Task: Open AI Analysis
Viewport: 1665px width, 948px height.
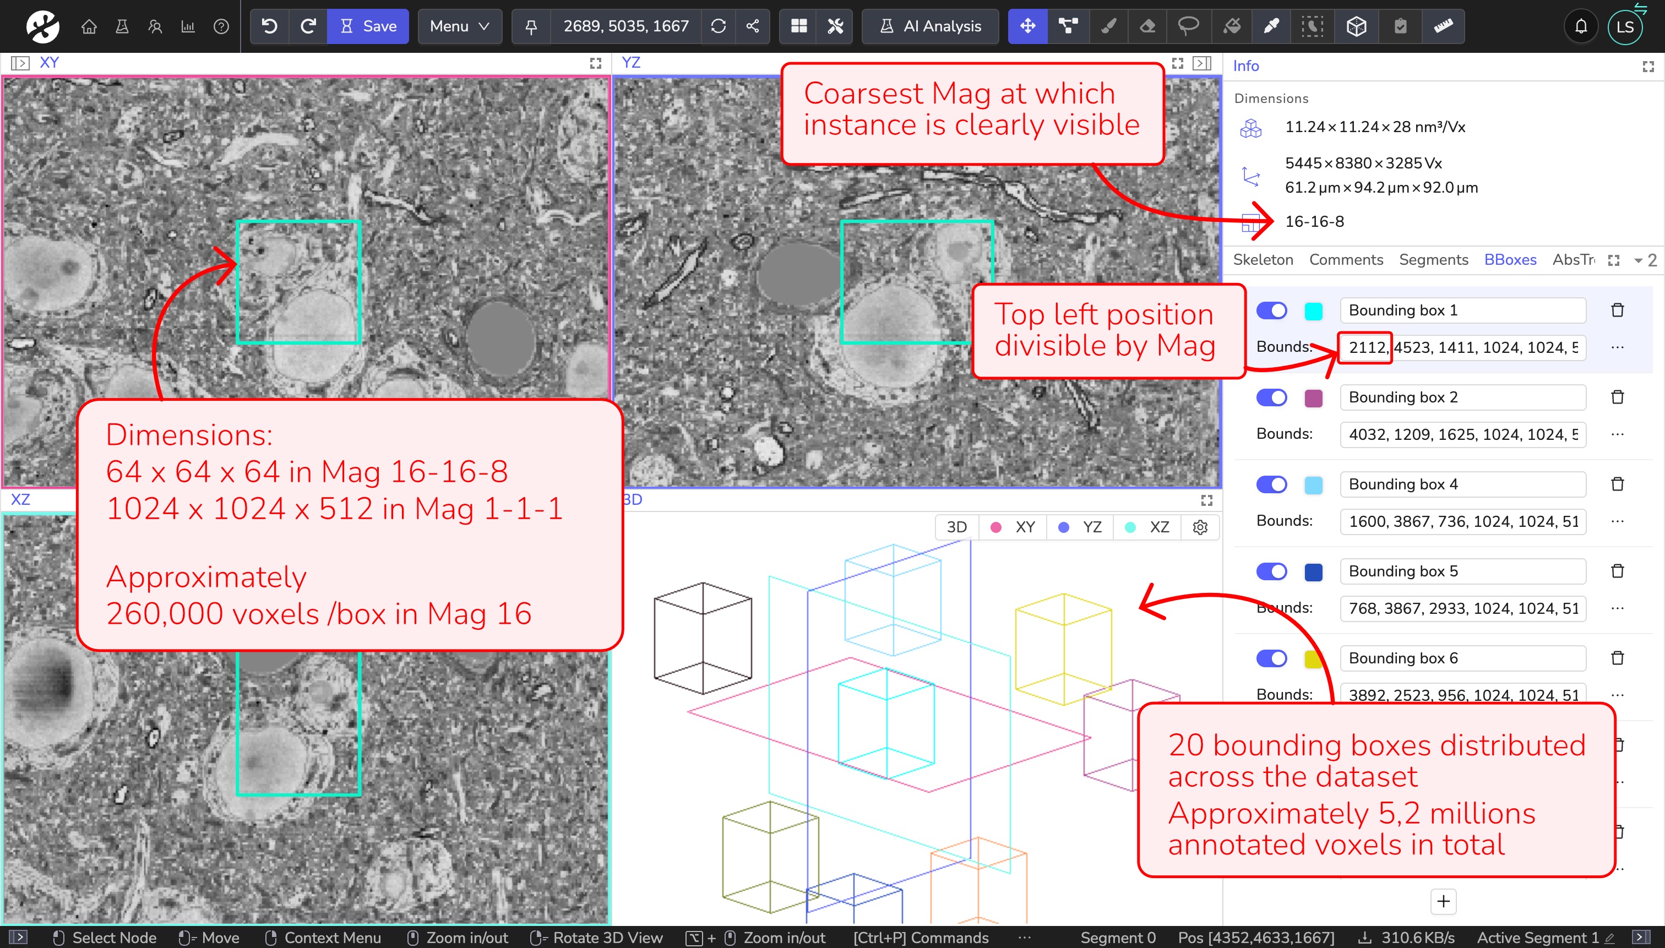Action: 930,26
